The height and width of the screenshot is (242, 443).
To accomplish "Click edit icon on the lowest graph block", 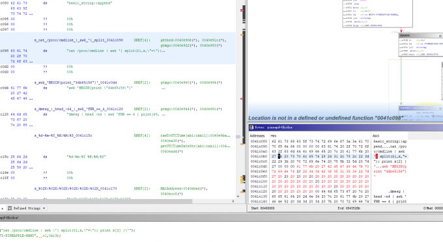I will click(440, 108).
